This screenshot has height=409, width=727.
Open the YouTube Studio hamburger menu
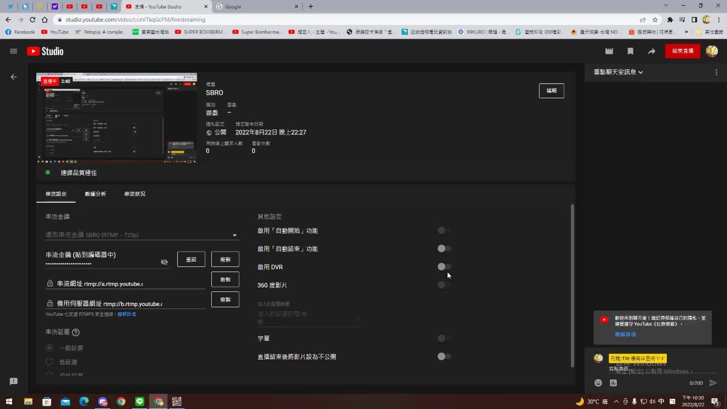(14, 51)
